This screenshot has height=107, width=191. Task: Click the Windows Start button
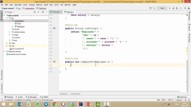(x=3, y=104)
